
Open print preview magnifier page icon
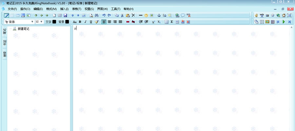click(x=91, y=15)
